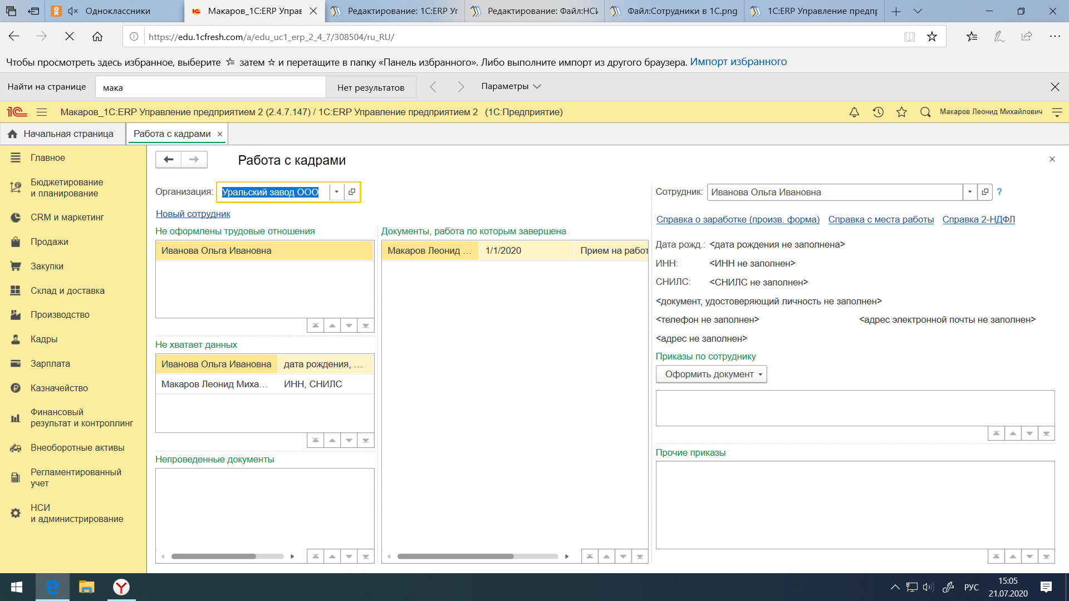Move to last row in completed documents list
This screenshot has width=1069, height=601.
click(x=640, y=556)
